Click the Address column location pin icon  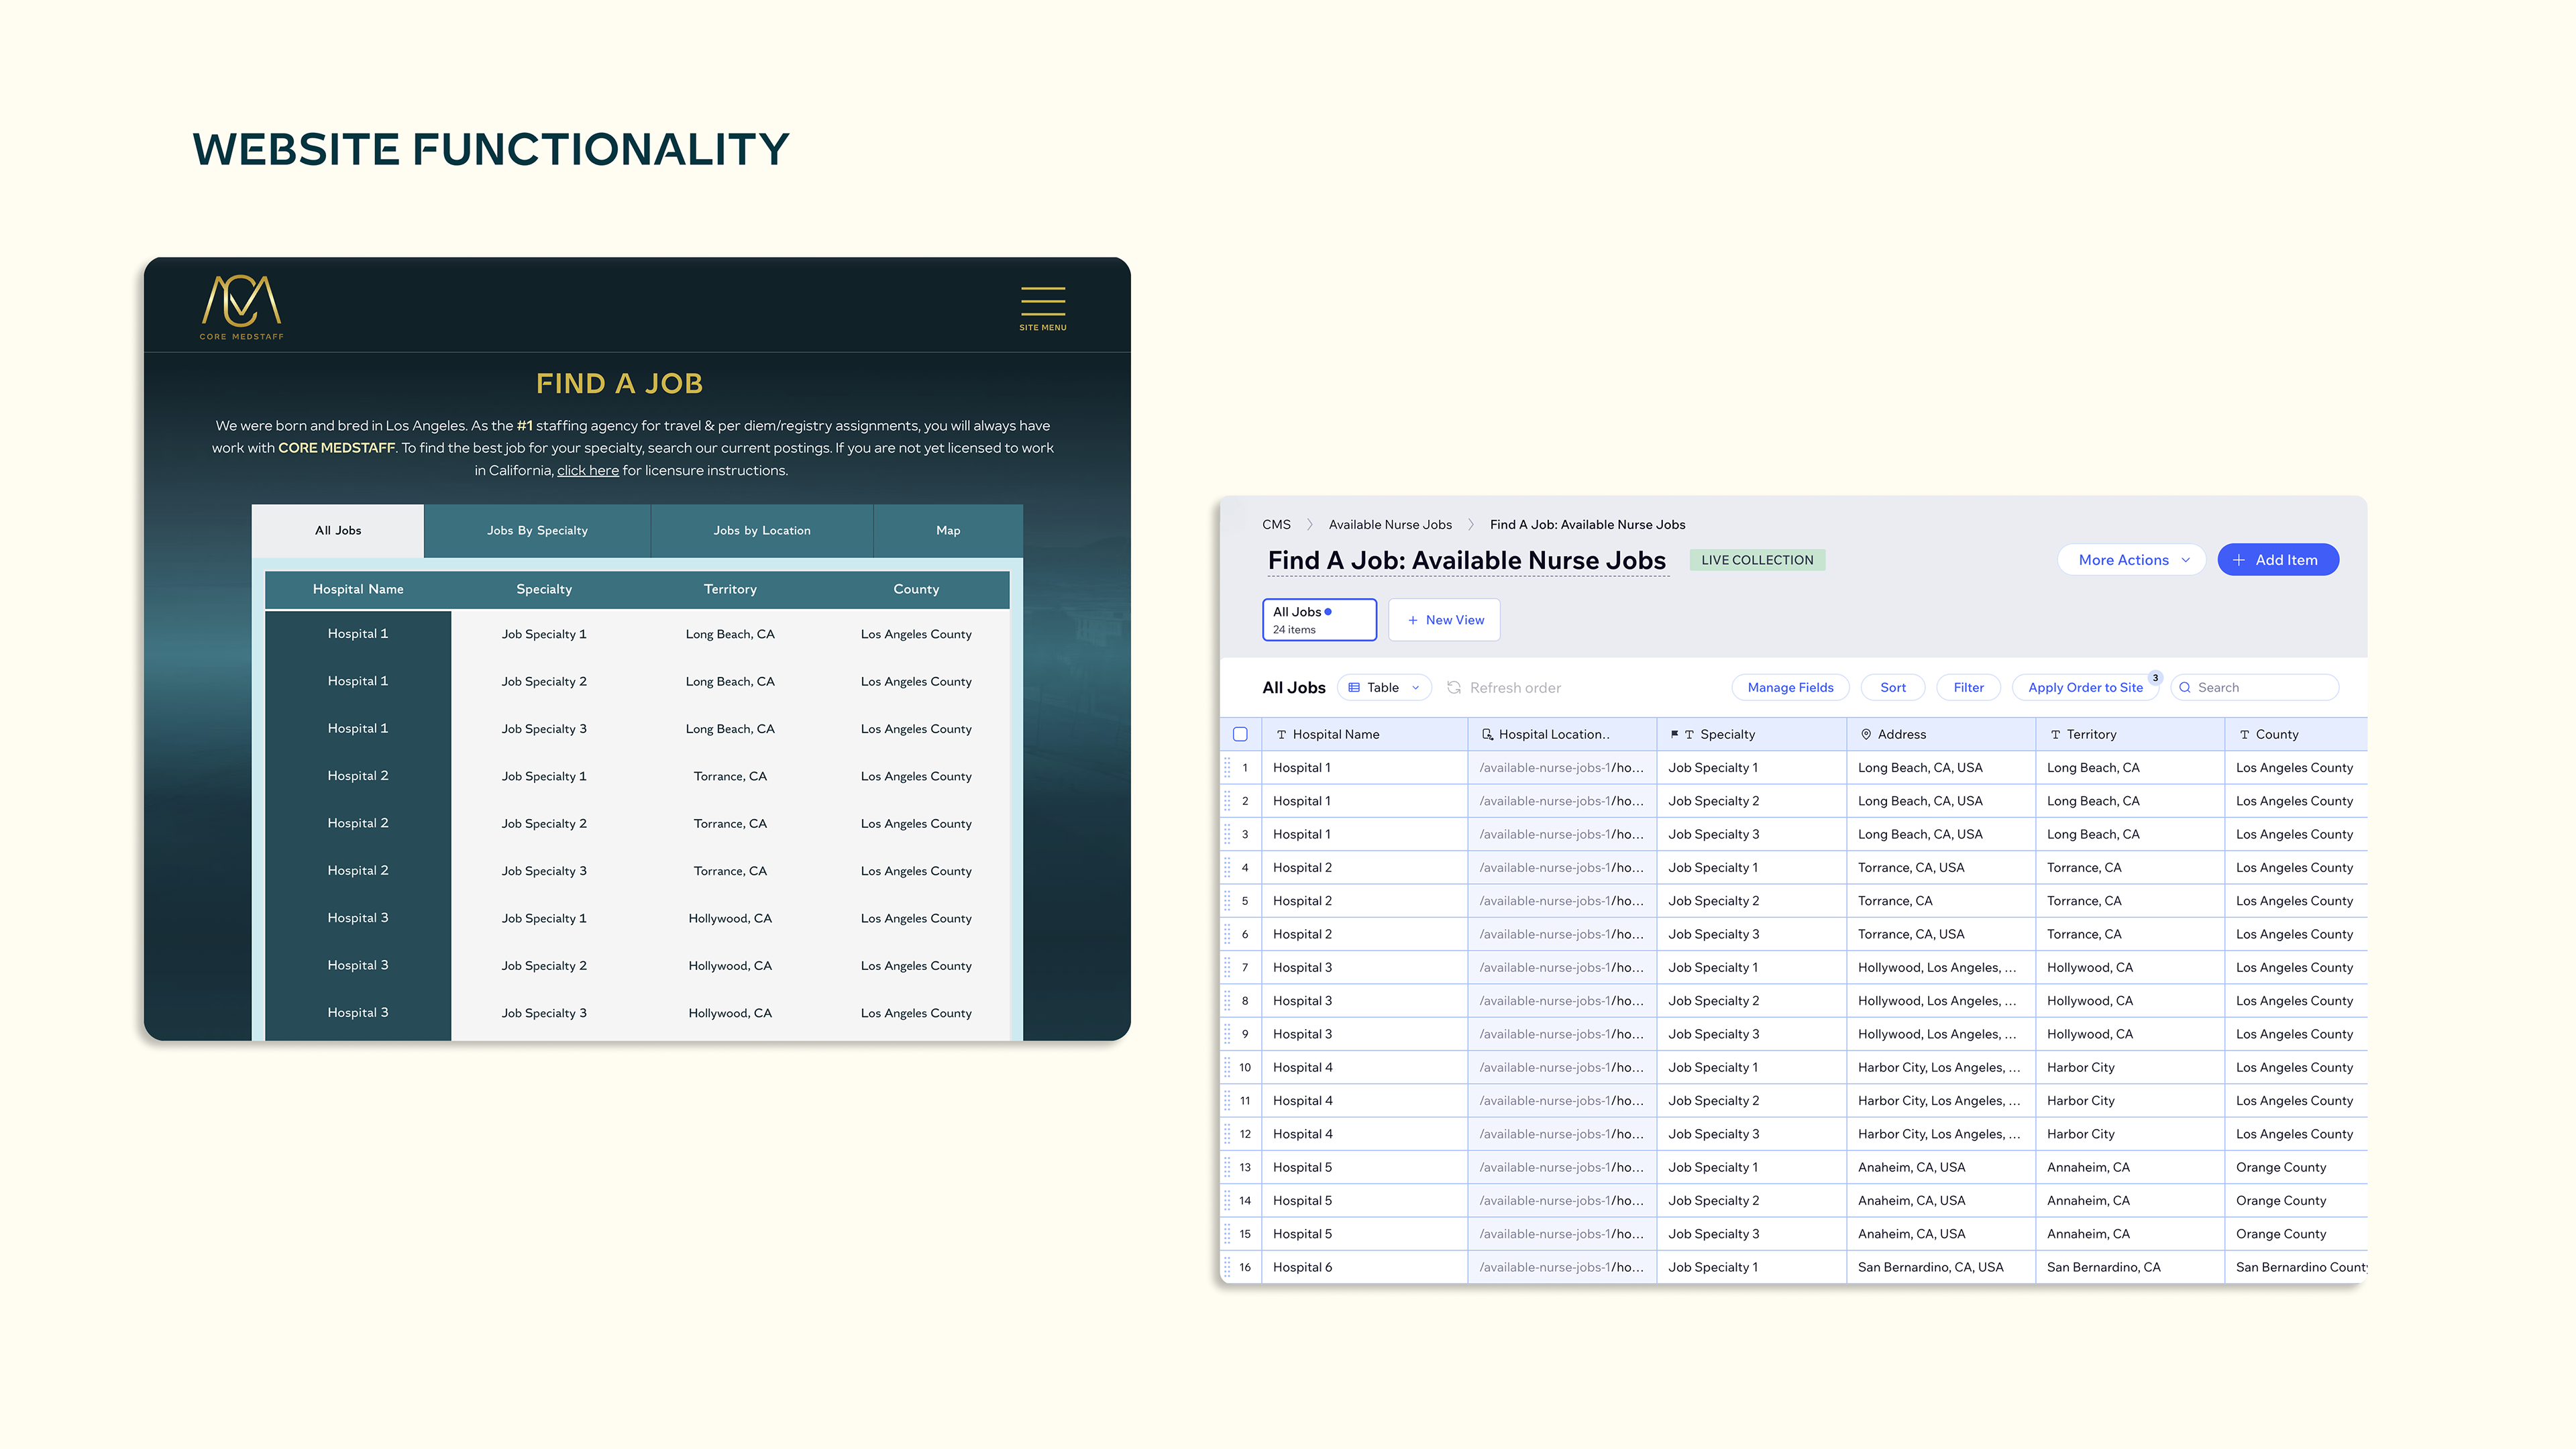coord(1865,734)
